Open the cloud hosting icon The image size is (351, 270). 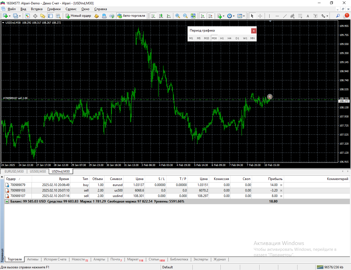click(x=104, y=16)
